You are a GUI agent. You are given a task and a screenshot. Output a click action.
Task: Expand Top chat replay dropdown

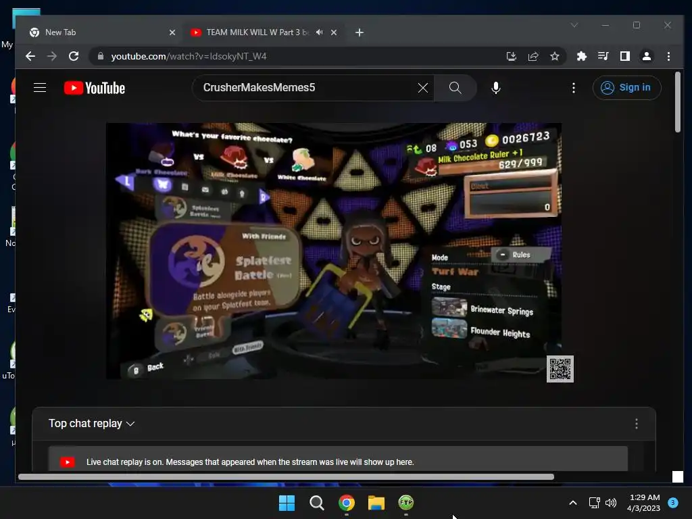point(91,423)
